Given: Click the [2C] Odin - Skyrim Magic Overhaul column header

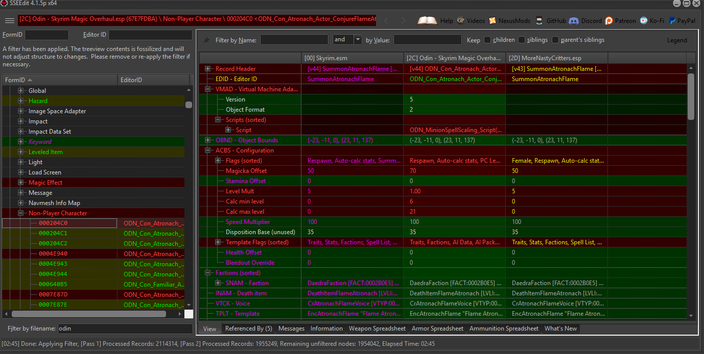Looking at the screenshot, I should point(455,58).
